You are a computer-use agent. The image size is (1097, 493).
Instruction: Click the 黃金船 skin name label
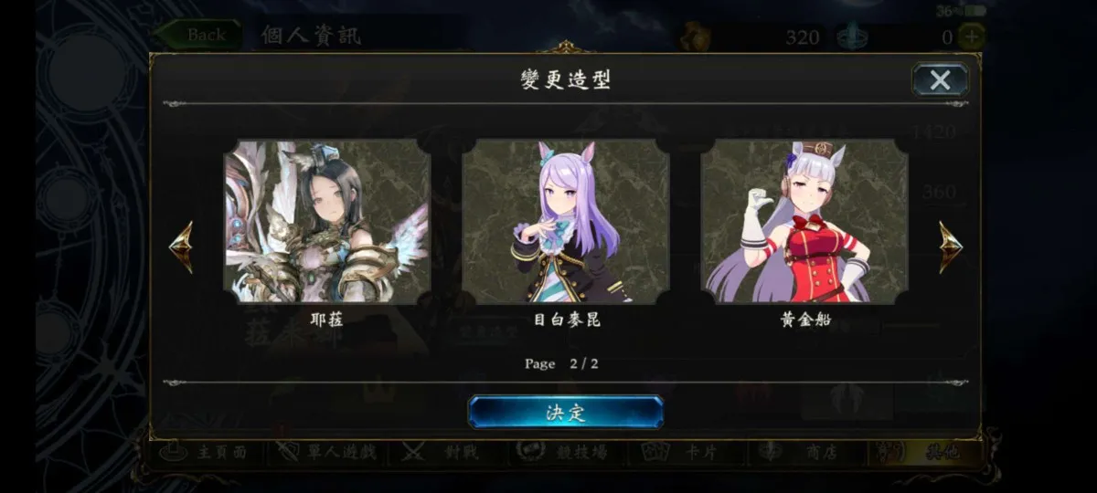point(805,320)
